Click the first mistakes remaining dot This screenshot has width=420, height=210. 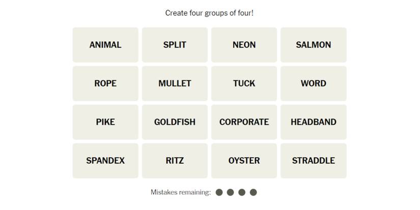[219, 192]
